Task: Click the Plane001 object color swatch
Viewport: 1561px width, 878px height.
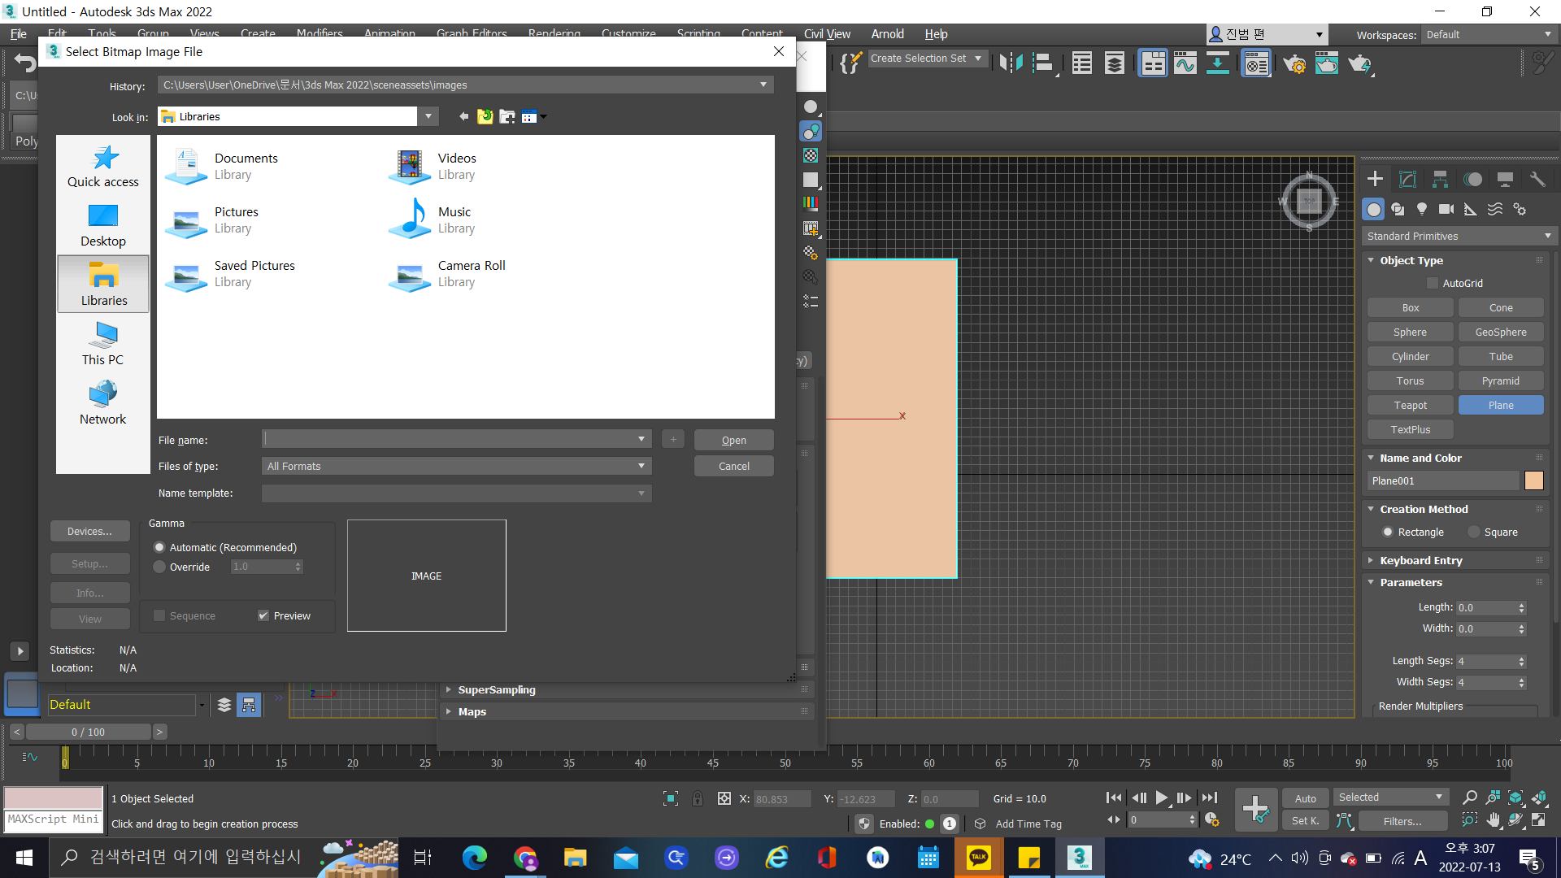Action: coord(1533,480)
